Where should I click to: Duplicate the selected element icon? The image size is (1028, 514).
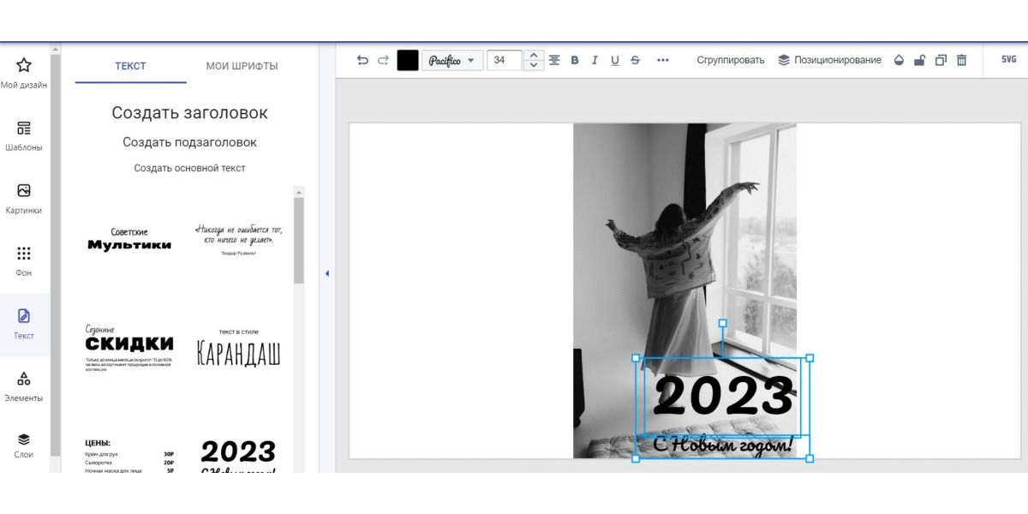tap(941, 60)
